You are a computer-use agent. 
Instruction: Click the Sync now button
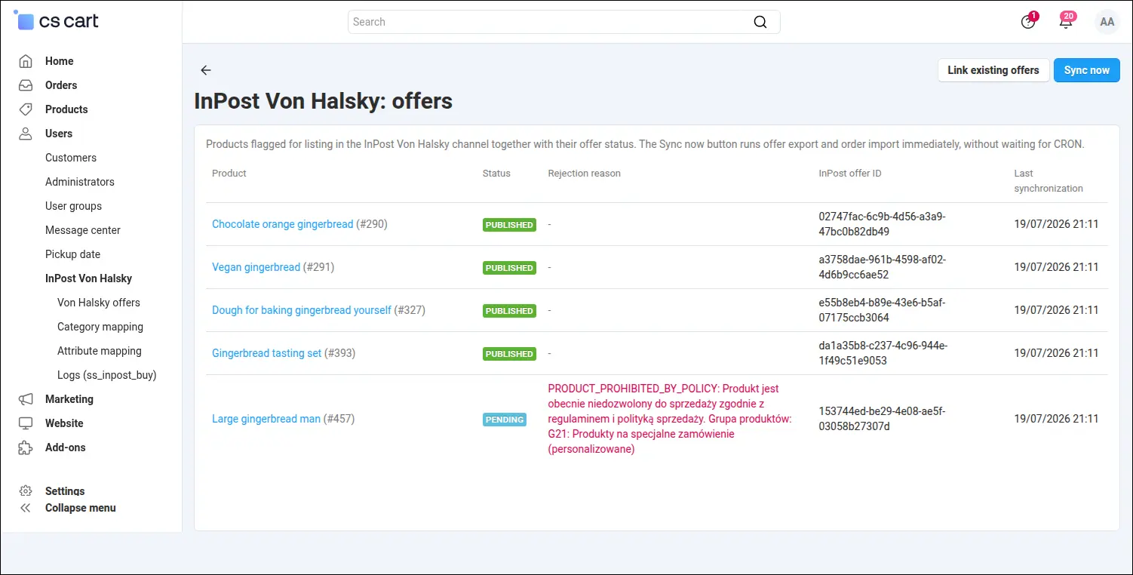1087,70
